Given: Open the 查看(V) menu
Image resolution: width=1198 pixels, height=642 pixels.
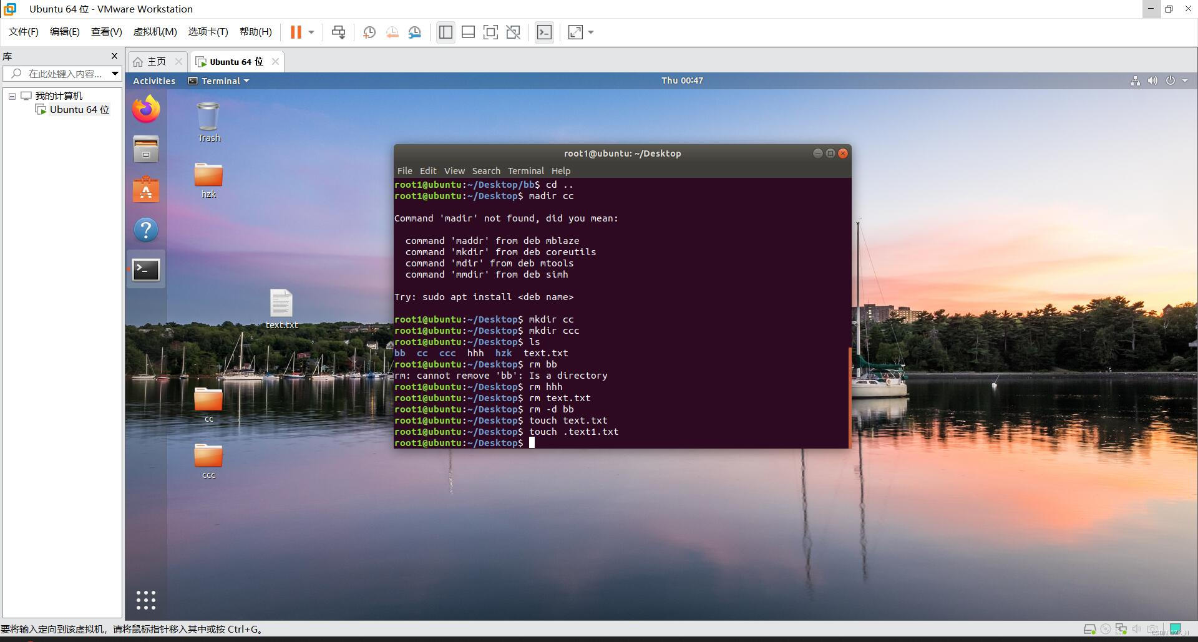Looking at the screenshot, I should [106, 32].
